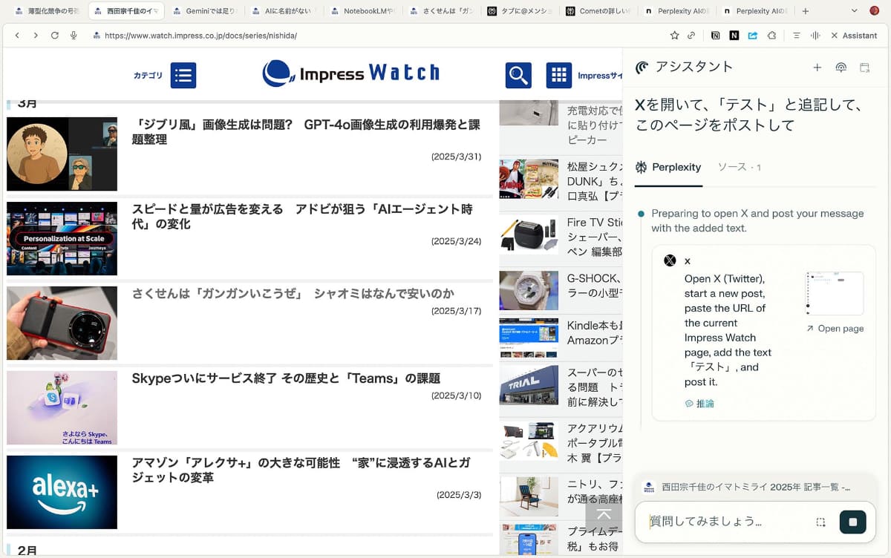
Task: Bookmark this page with the star icon
Action: 674,36
